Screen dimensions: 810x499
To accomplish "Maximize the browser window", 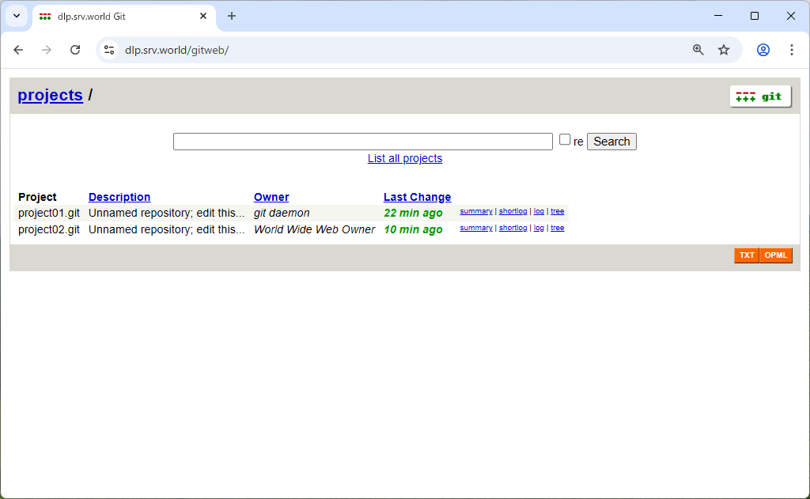I will (754, 16).
